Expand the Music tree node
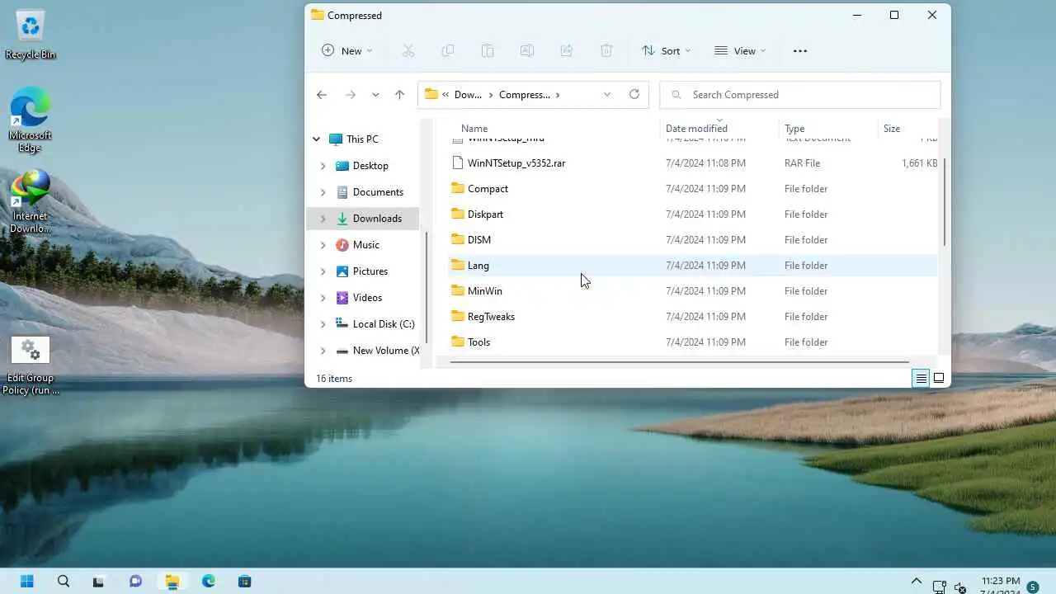 tap(323, 245)
